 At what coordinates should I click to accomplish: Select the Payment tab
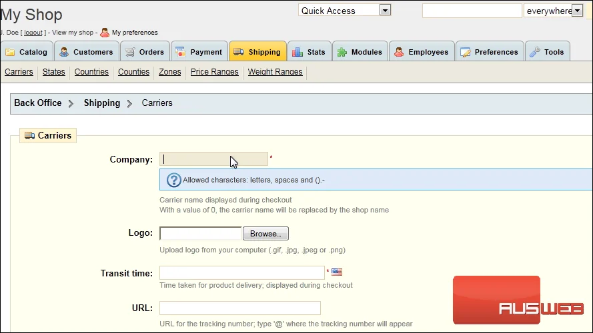coord(199,51)
